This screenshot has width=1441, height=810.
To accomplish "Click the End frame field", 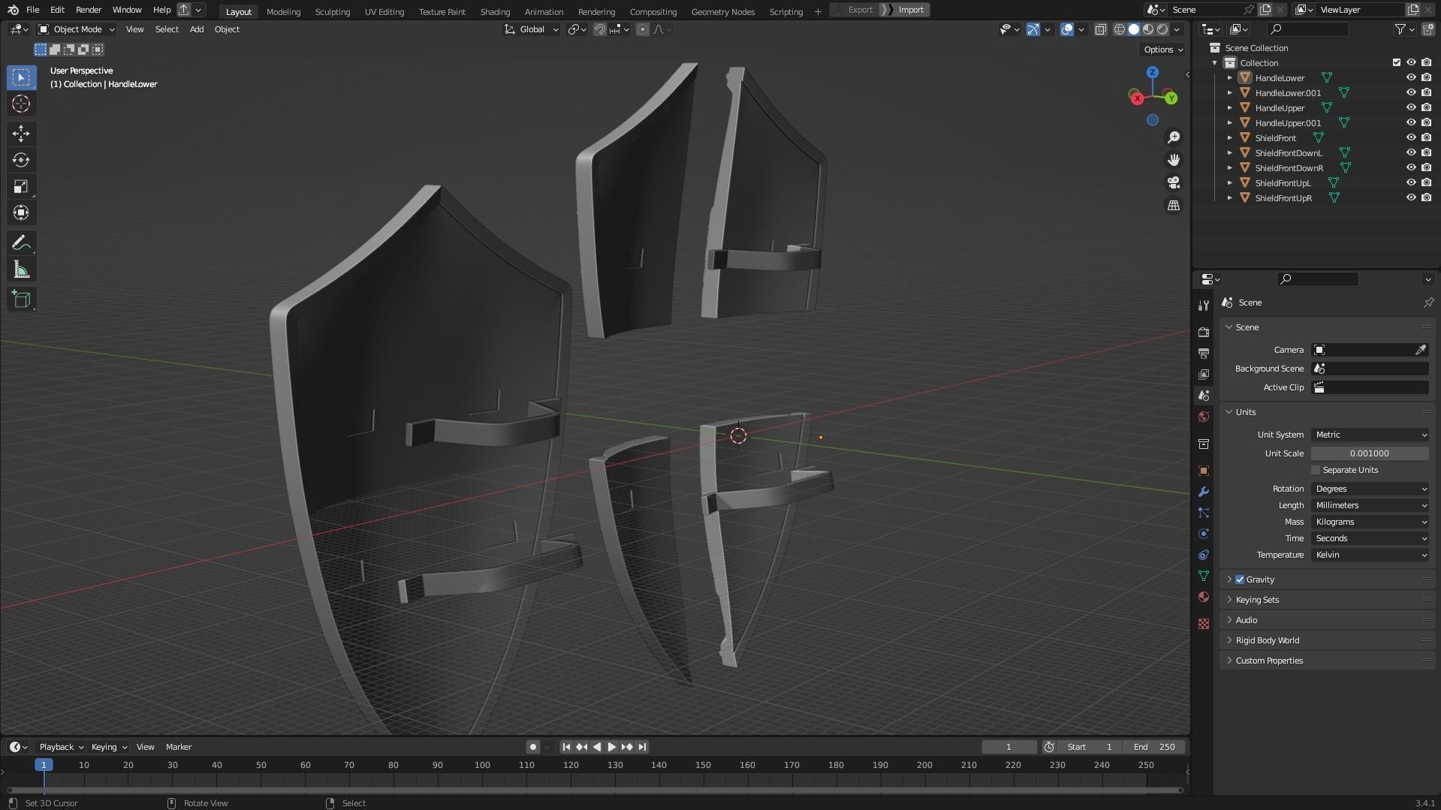I will click(x=1155, y=747).
